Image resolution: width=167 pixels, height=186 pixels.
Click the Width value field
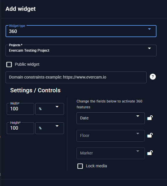20,109
